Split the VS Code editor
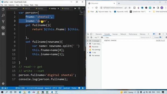167x94 pixels. coord(79,8)
